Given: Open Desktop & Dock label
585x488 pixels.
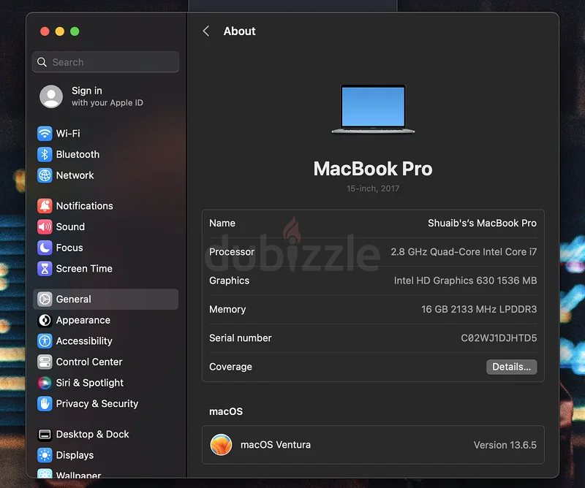Looking at the screenshot, I should (92, 434).
